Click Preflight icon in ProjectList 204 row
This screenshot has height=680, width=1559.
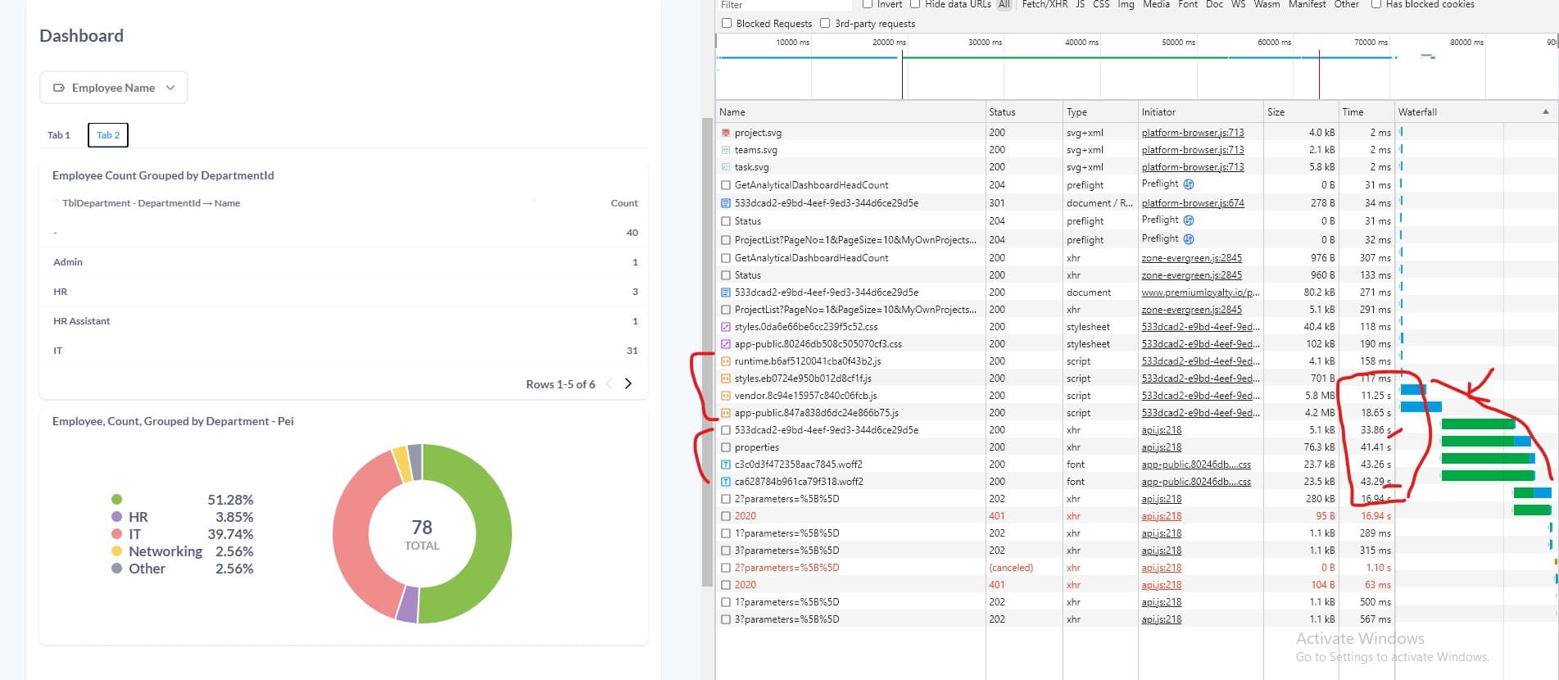1189,239
